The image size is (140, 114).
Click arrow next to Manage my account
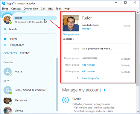click(x=104, y=90)
